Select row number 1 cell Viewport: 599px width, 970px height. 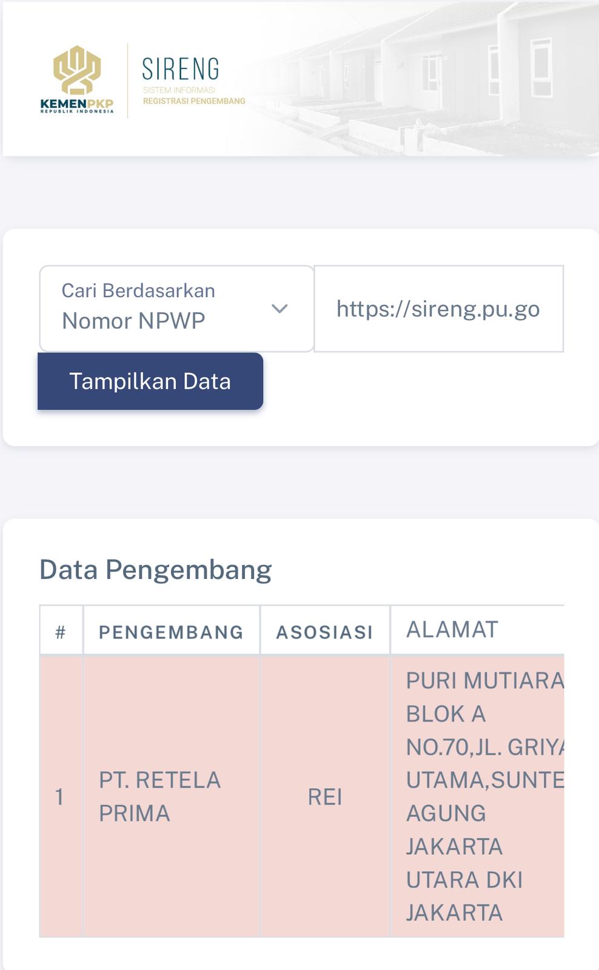pos(59,797)
